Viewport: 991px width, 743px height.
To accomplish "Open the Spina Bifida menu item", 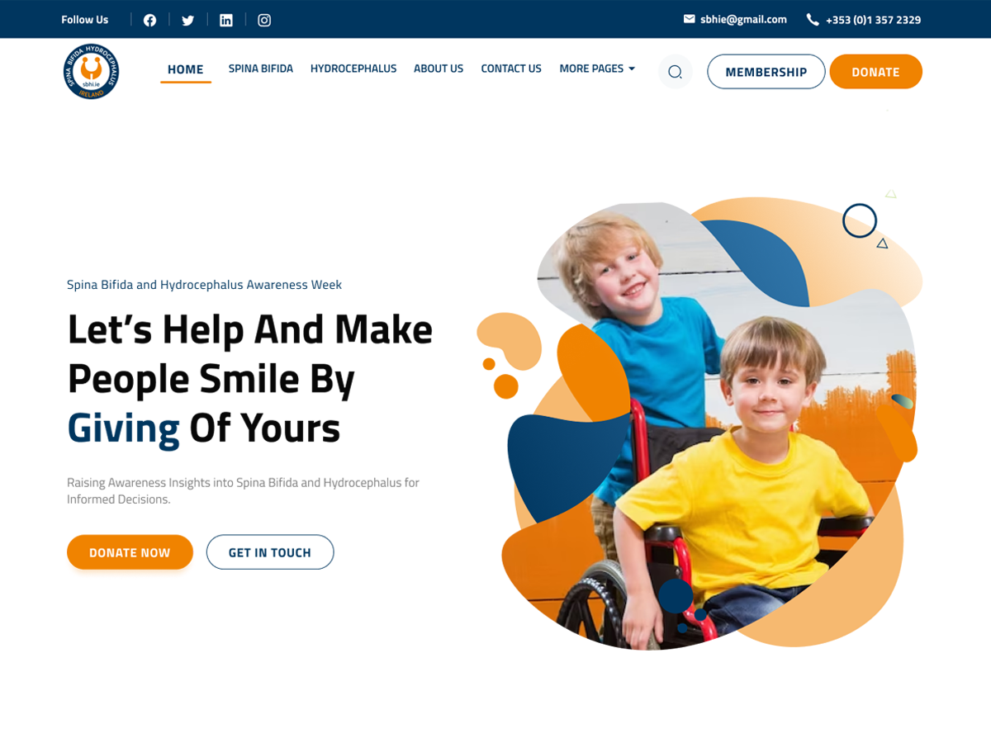I will pos(261,69).
